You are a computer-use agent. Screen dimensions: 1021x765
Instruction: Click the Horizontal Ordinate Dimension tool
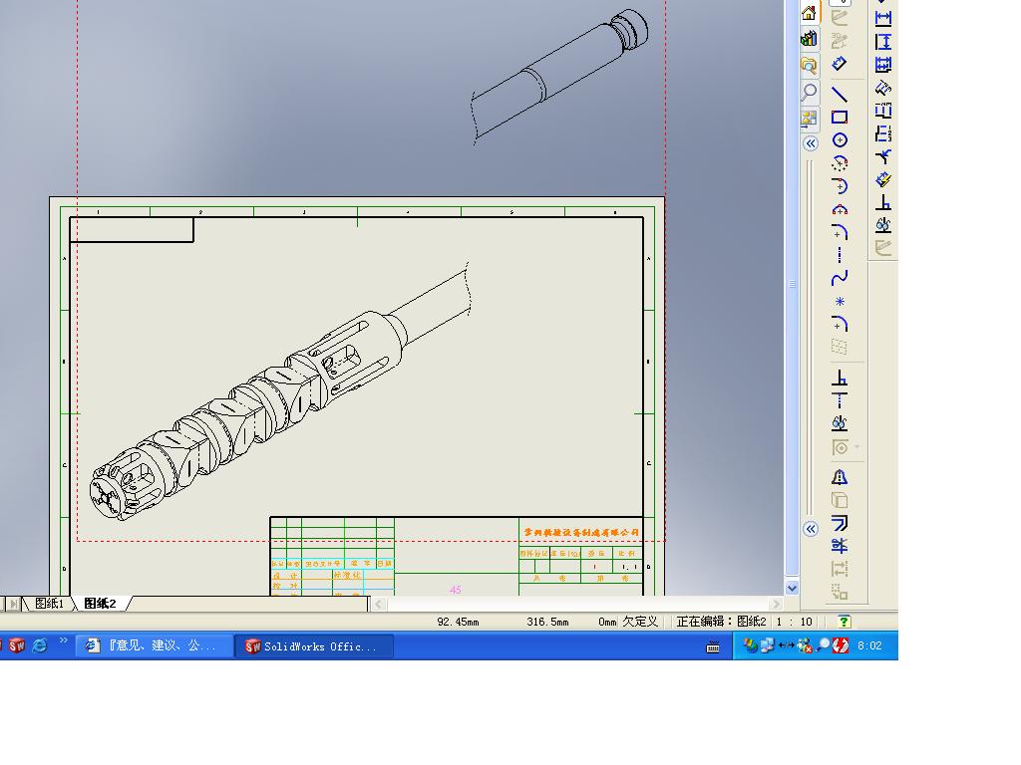click(883, 111)
